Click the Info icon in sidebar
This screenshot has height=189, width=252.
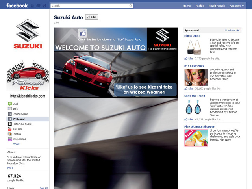click(x=10, y=109)
